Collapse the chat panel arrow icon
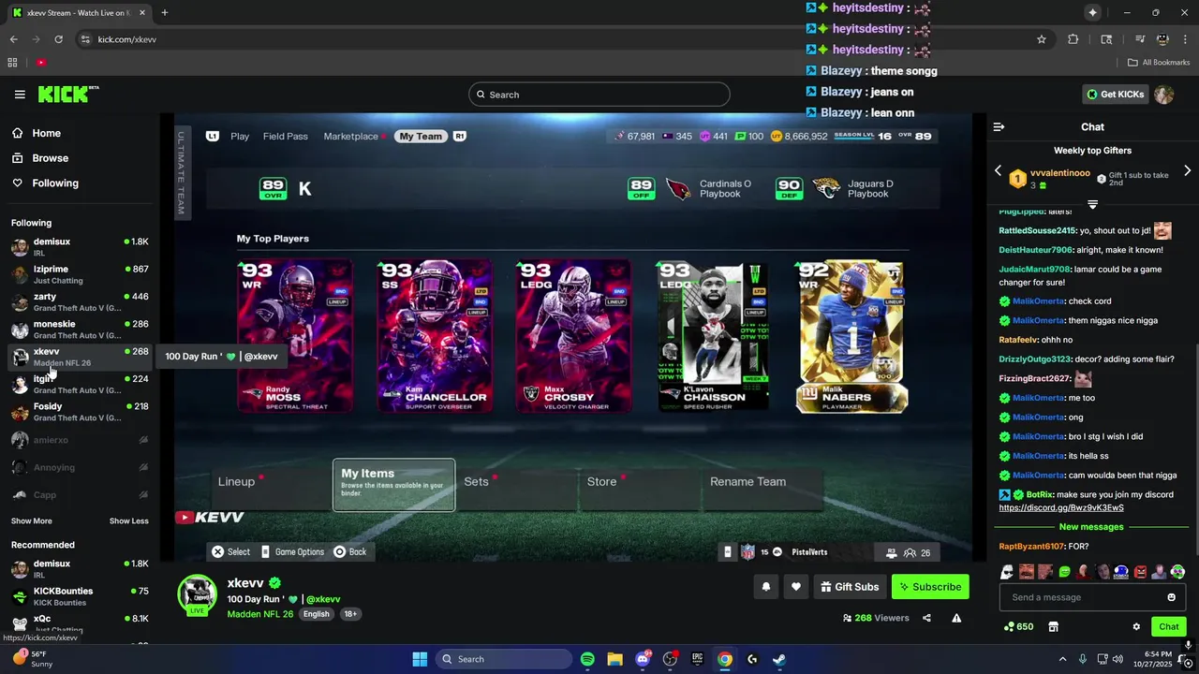The width and height of the screenshot is (1199, 674). (999, 127)
